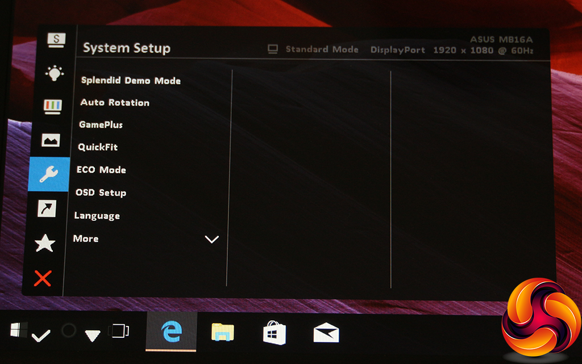582x364 pixels.
Task: Open Task View on taskbar
Action: (119, 330)
